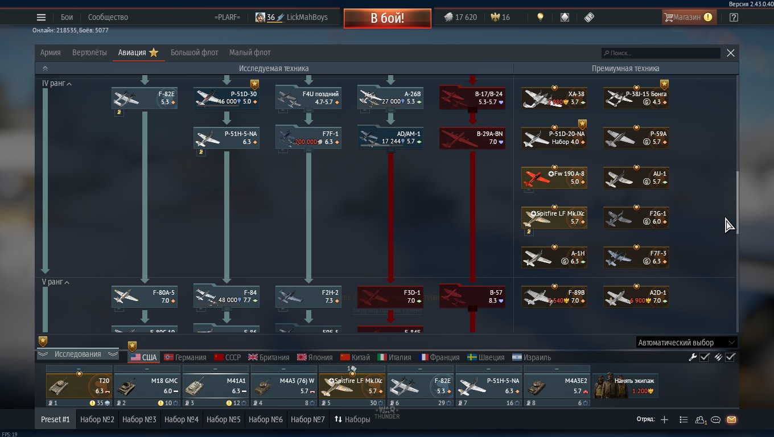Click Нанять экипаж for 1 200
Screen dimensions: 774x437
625,385
